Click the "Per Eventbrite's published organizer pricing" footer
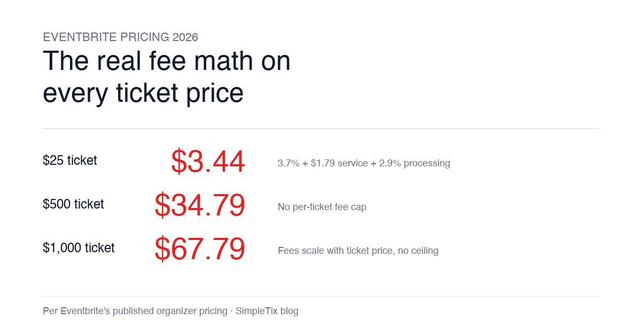Screen dimensions: 641x336 [x=135, y=311]
